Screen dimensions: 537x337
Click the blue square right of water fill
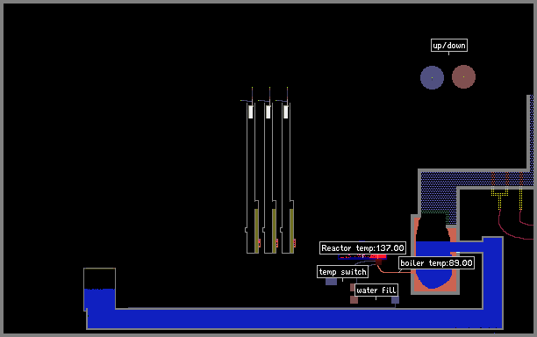tap(395, 300)
